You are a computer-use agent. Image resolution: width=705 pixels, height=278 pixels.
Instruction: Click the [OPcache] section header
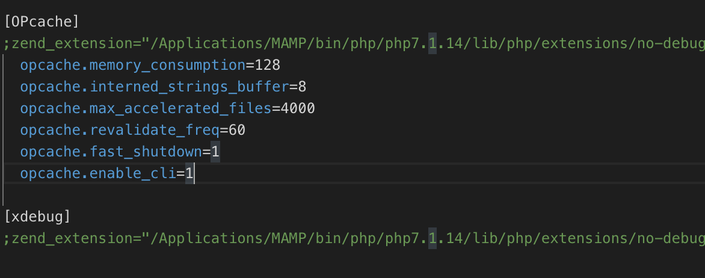[x=42, y=22]
